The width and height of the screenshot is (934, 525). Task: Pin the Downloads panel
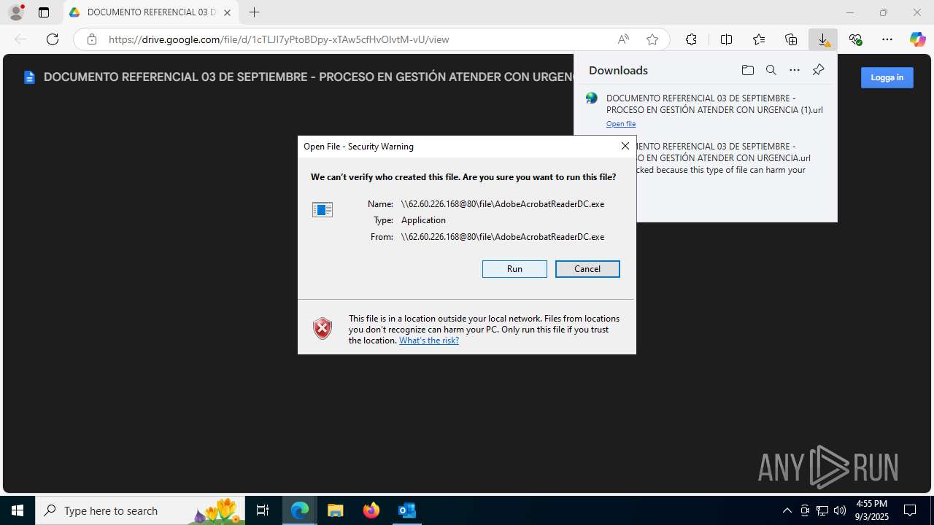tap(818, 70)
